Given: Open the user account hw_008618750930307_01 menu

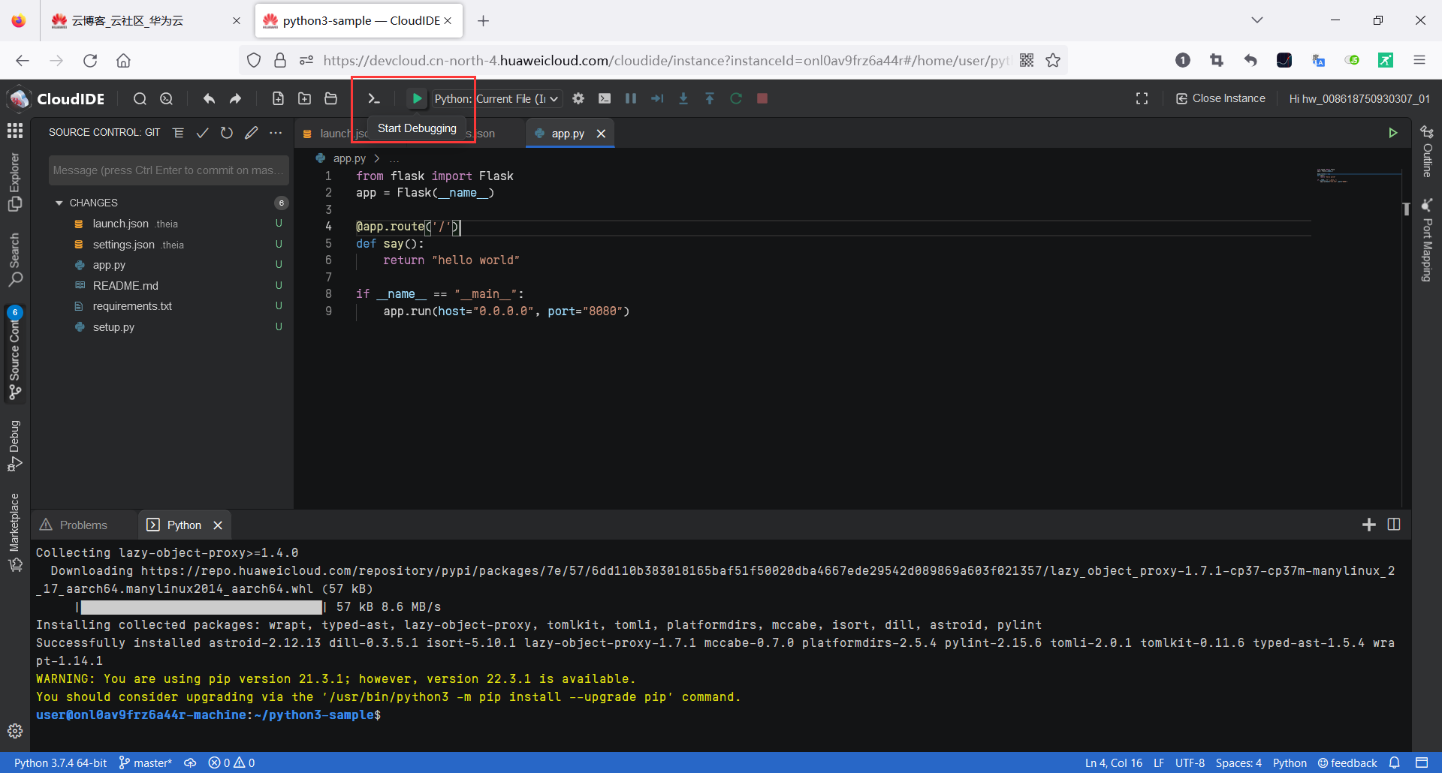Looking at the screenshot, I should (1359, 98).
